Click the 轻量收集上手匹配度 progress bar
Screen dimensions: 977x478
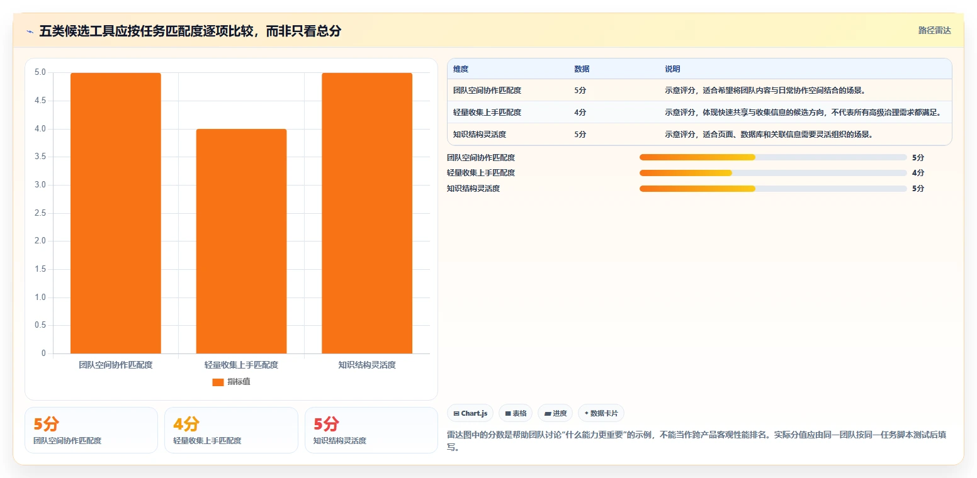tap(773, 173)
